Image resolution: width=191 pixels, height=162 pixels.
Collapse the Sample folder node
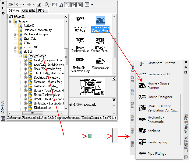pyautogui.click(x=10, y=21)
